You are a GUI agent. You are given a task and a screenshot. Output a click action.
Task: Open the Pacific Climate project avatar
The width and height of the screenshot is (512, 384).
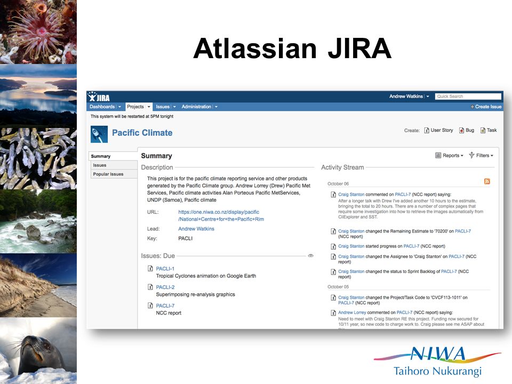click(99, 134)
